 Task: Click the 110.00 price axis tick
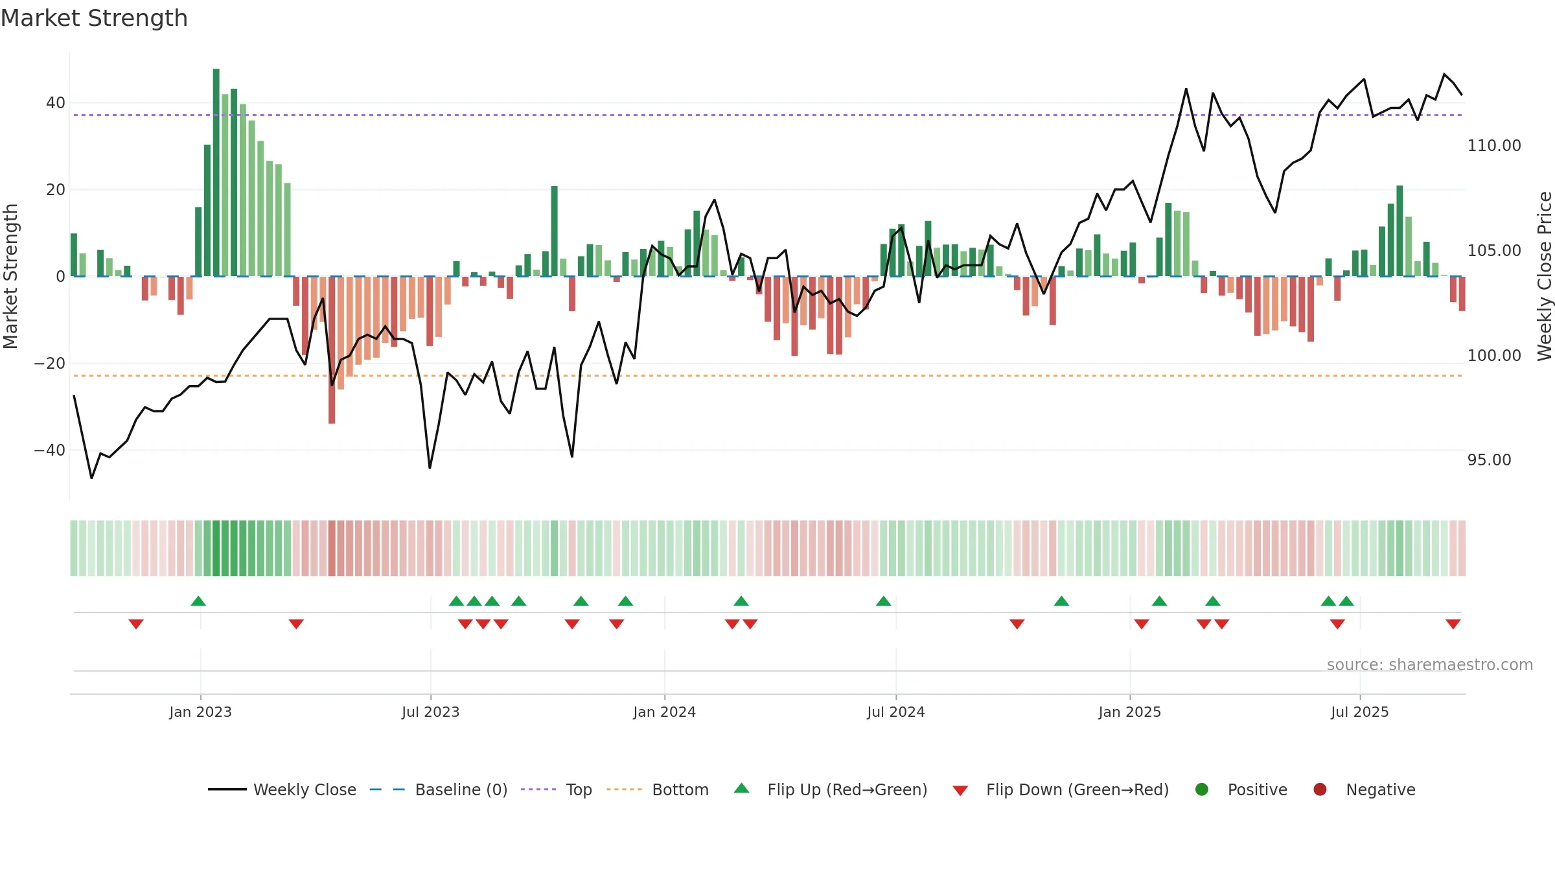[x=1494, y=145]
